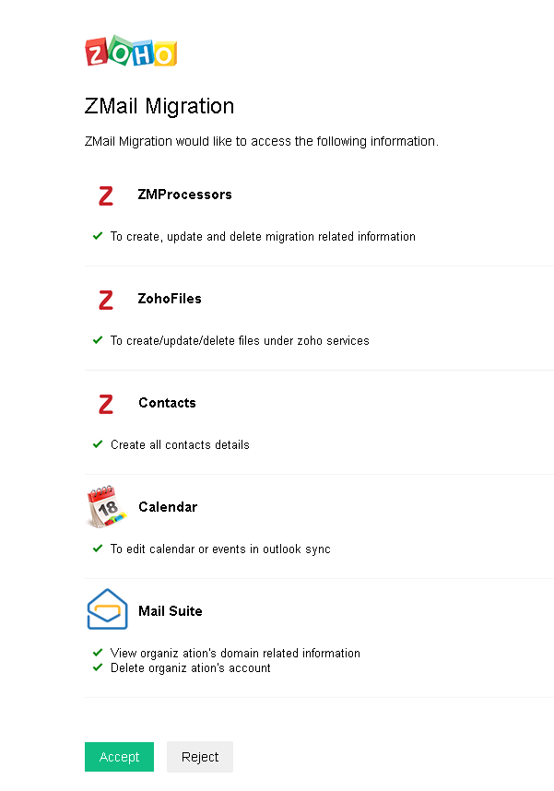This screenshot has width=554, height=791.
Task: Click the Calendar service title
Action: [168, 507]
